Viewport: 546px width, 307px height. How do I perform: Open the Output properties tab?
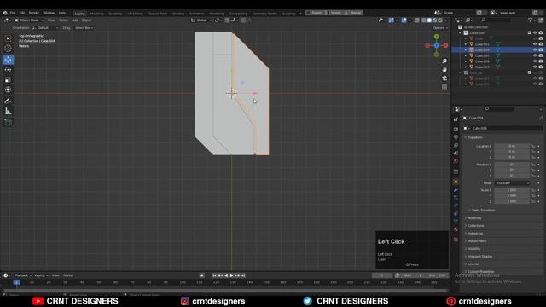pyautogui.click(x=456, y=137)
